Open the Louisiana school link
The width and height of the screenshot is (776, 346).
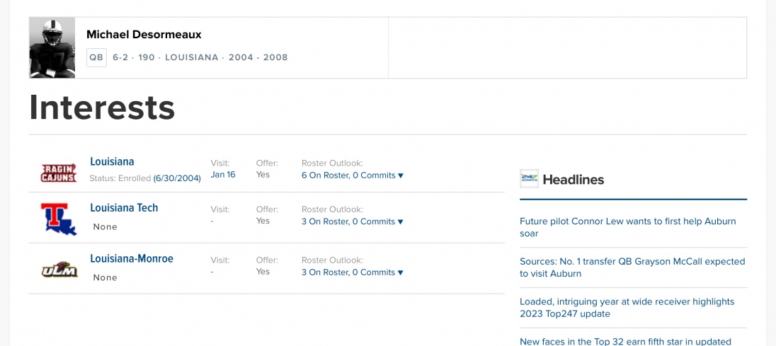tap(112, 161)
